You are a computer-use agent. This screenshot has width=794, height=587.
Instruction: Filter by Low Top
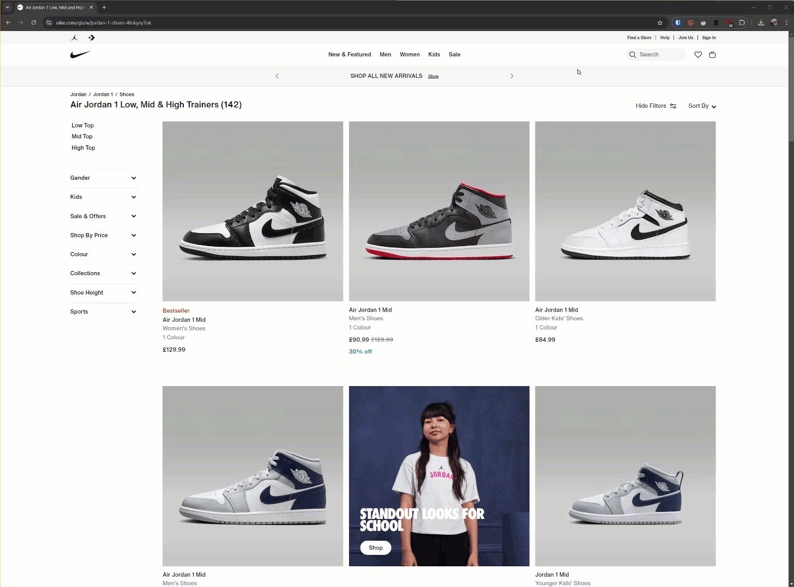point(82,125)
